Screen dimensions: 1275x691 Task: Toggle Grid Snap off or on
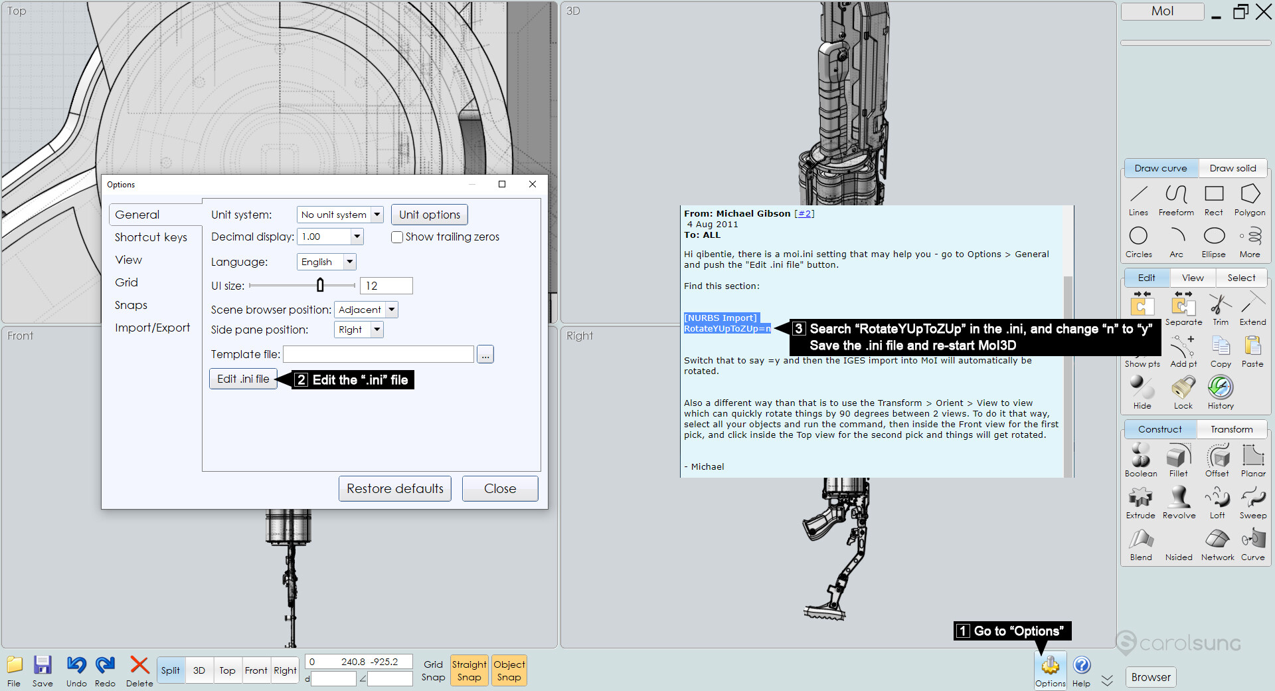(433, 670)
